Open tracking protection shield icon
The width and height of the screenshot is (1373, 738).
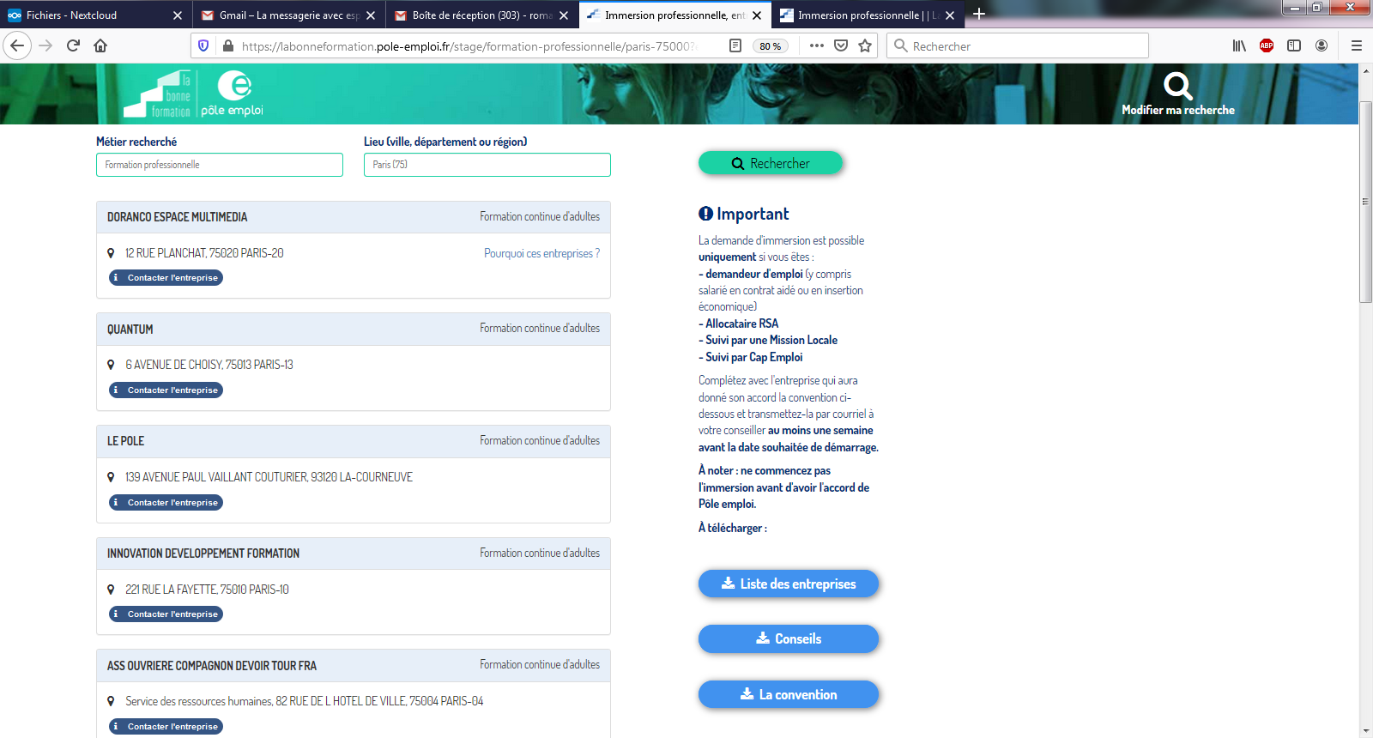click(203, 45)
